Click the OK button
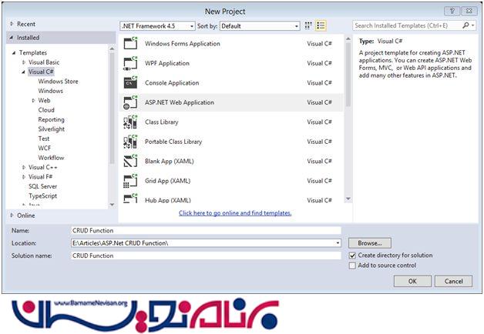The width and height of the screenshot is (484, 334). coord(412,281)
